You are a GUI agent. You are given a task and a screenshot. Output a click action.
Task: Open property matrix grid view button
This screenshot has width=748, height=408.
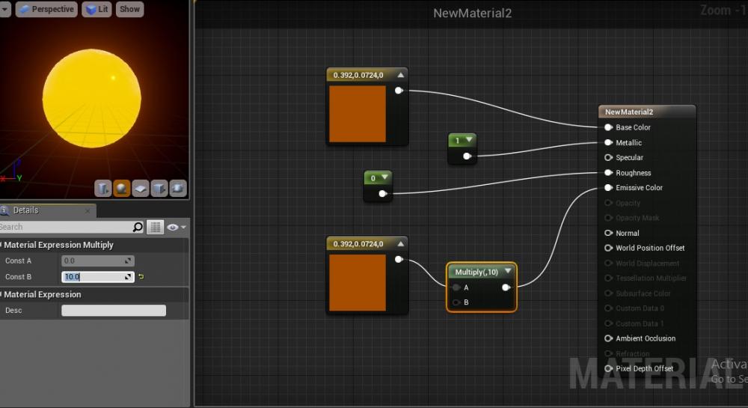point(155,227)
